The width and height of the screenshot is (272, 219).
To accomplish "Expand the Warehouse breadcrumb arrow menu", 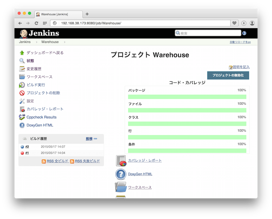I will click(65, 42).
